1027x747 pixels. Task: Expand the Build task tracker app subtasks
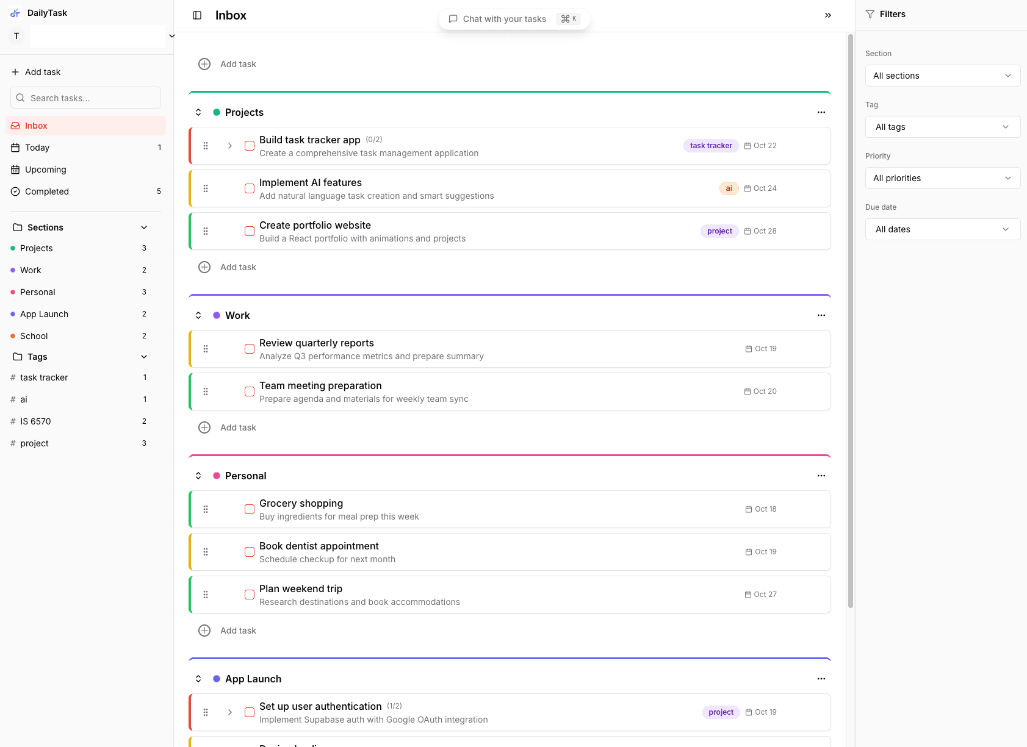[229, 145]
